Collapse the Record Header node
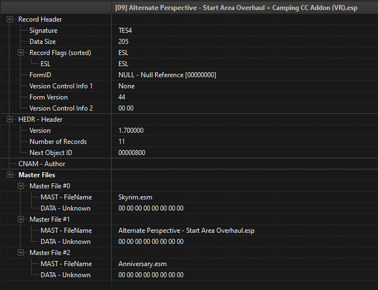 tap(9, 19)
